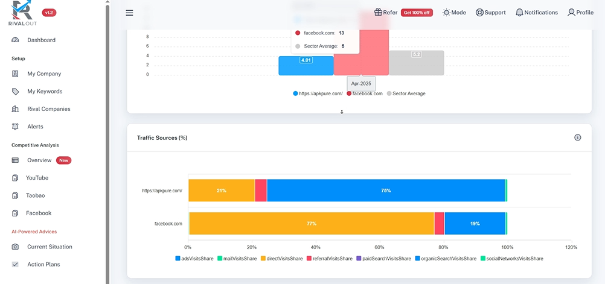Click the My Keywords tag icon
The width and height of the screenshot is (605, 284).
[x=15, y=91]
